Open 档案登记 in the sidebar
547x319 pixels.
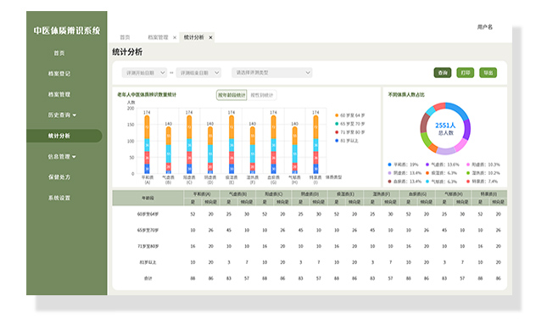point(59,74)
